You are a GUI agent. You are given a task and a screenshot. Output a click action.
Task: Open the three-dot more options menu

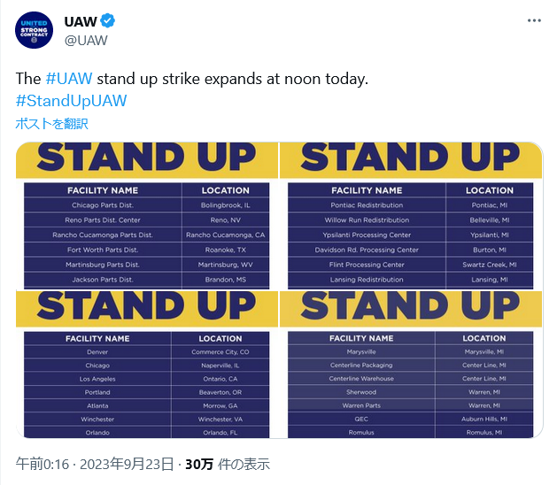click(x=534, y=21)
